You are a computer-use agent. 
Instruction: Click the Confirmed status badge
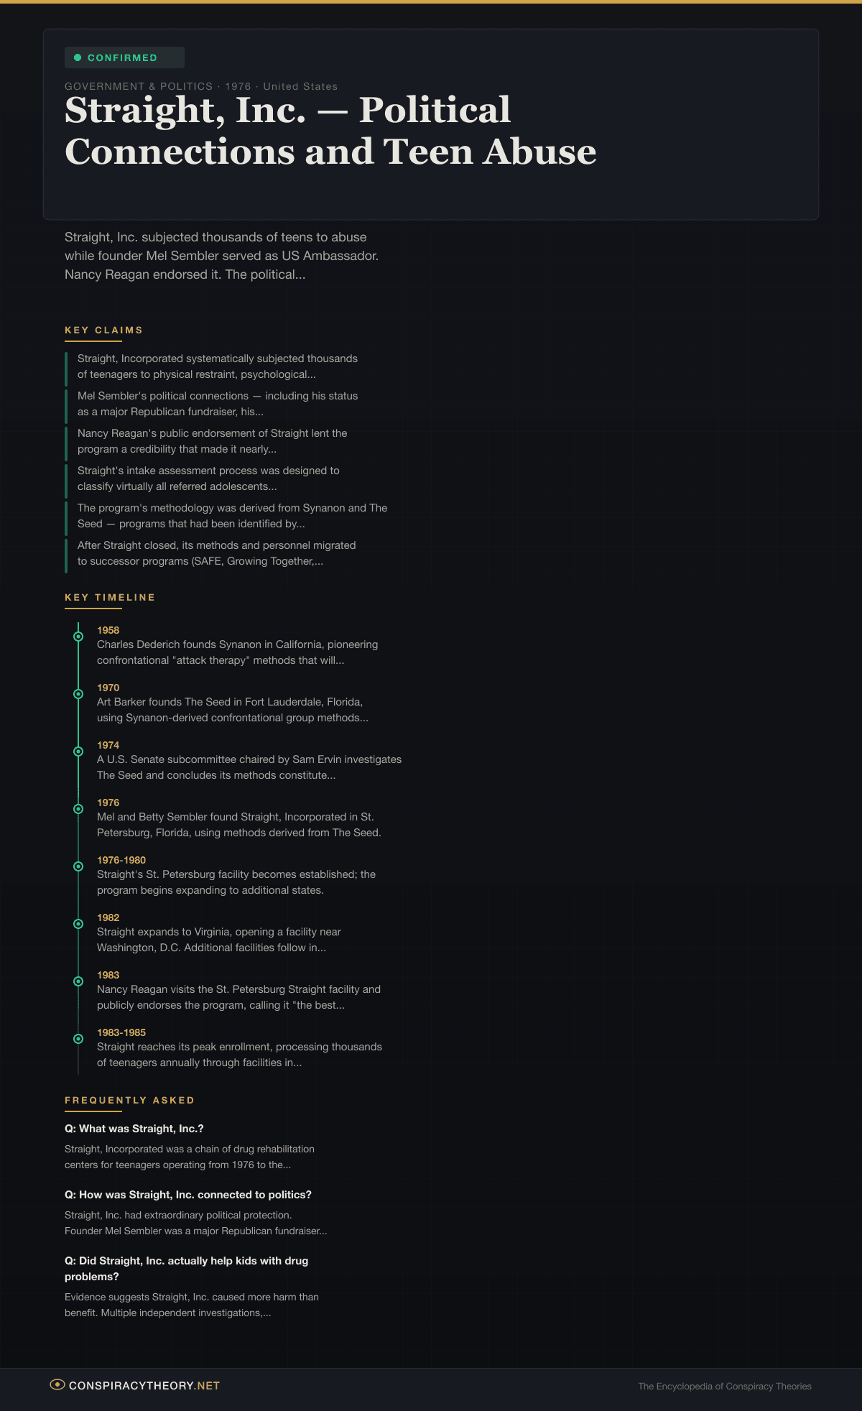coord(124,57)
